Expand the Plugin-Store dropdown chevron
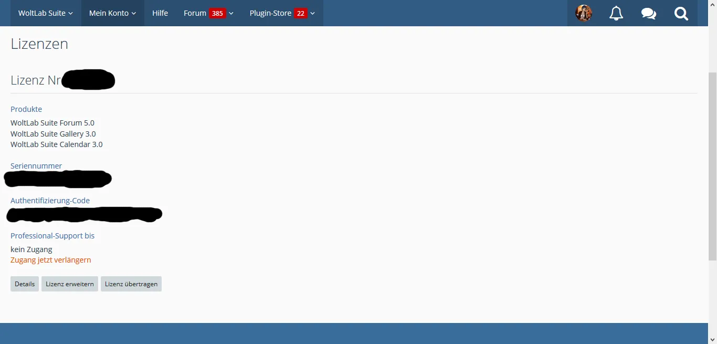 click(x=313, y=13)
